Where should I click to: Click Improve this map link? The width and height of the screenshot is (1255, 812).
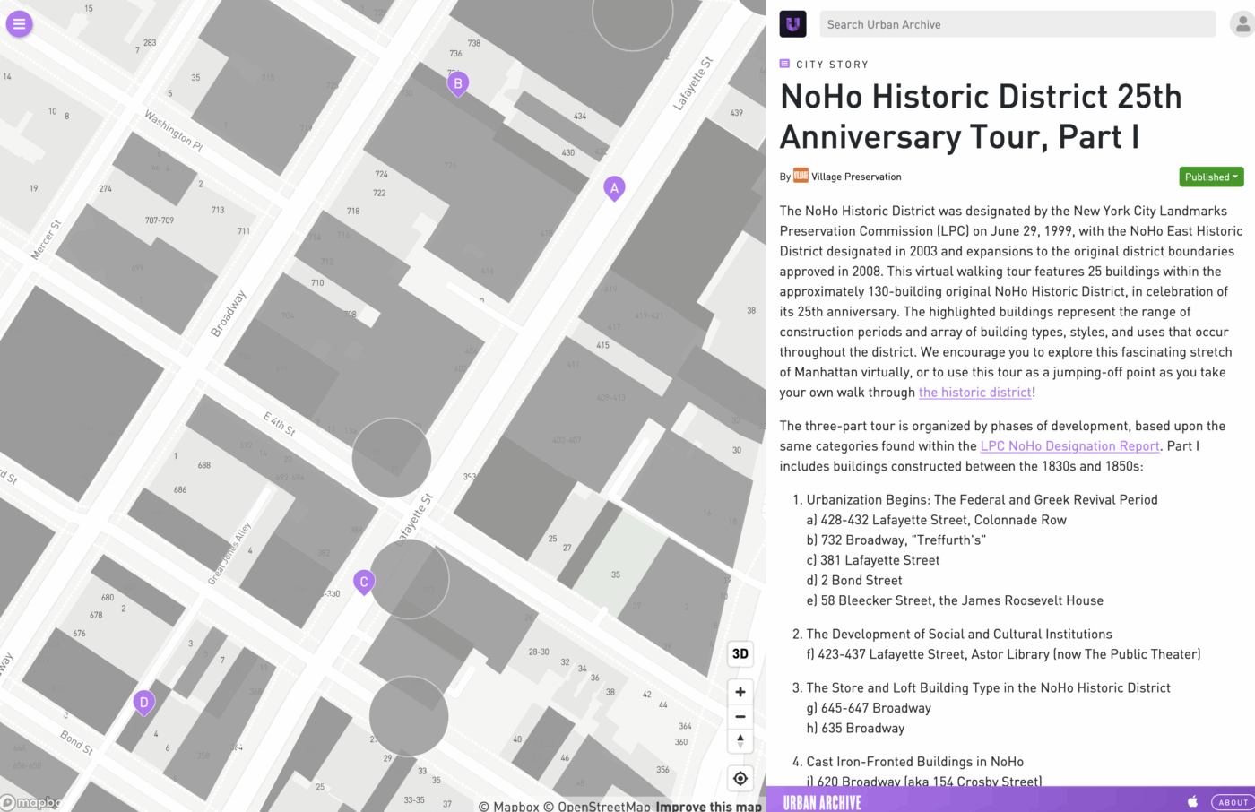point(708,806)
